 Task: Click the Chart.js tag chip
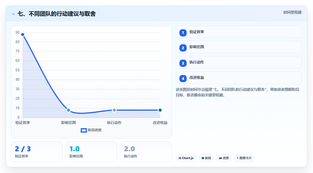point(186,158)
